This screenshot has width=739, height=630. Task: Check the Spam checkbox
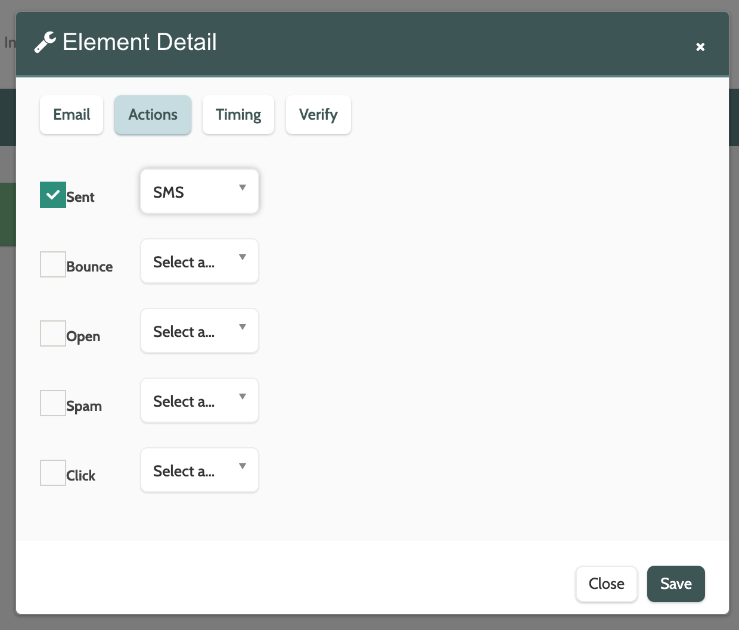(53, 404)
